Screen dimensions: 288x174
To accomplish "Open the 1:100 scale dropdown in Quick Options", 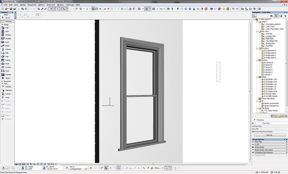I will point(286,144).
